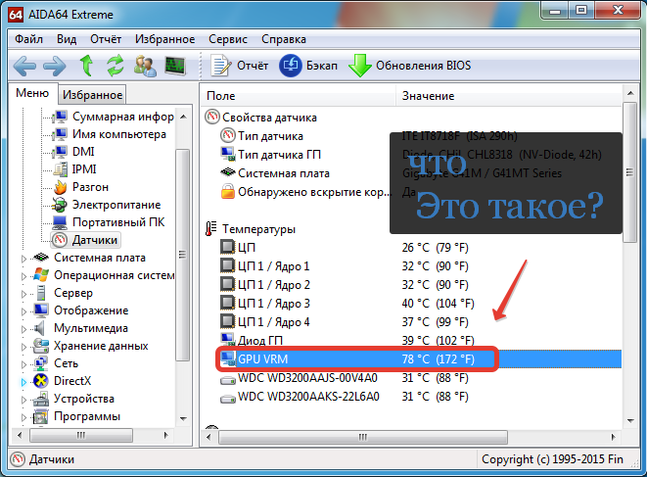647x477 pixels.
Task: Expand the Операционная система tree node
Action: 23,276
